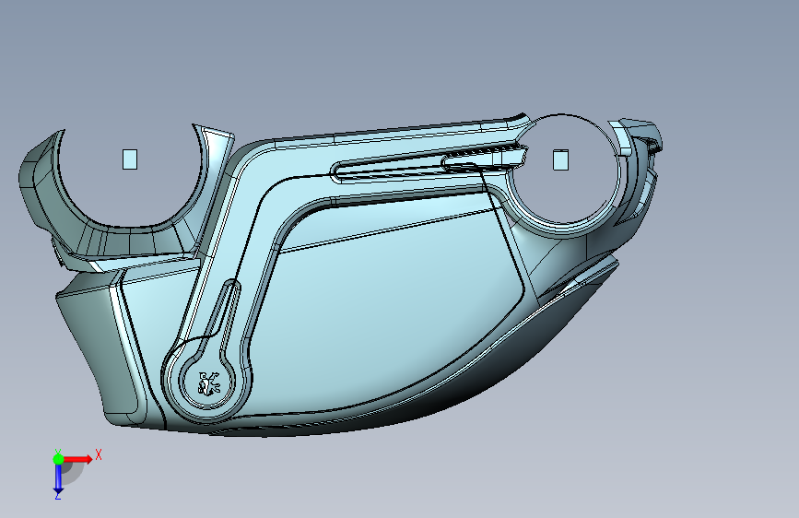This screenshot has height=518, width=799.
Task: Select the embossed logo on the round boss
Action: [x=208, y=383]
